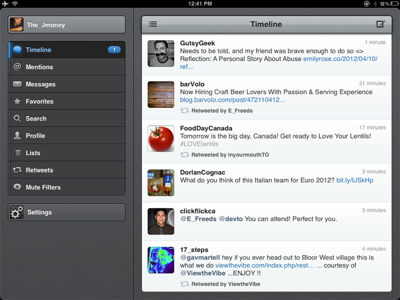Open the blog.barvolo.com link
The width and height of the screenshot is (400, 300).
pyautogui.click(x=232, y=99)
